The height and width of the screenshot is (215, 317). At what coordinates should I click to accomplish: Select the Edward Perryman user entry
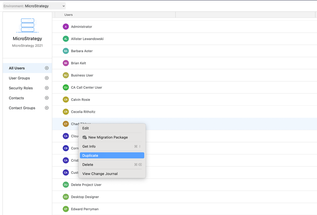[85, 209]
